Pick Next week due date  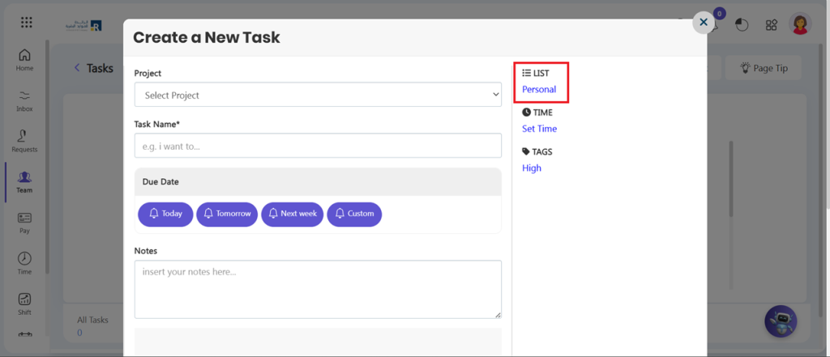(292, 214)
